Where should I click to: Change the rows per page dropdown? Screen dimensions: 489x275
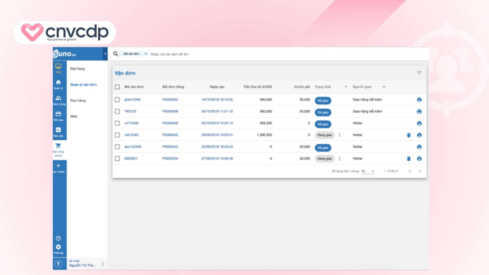[x=368, y=171]
